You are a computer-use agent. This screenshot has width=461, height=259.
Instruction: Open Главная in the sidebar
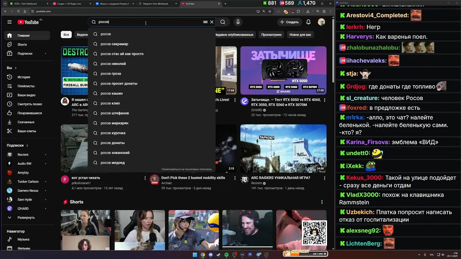pyautogui.click(x=27, y=36)
